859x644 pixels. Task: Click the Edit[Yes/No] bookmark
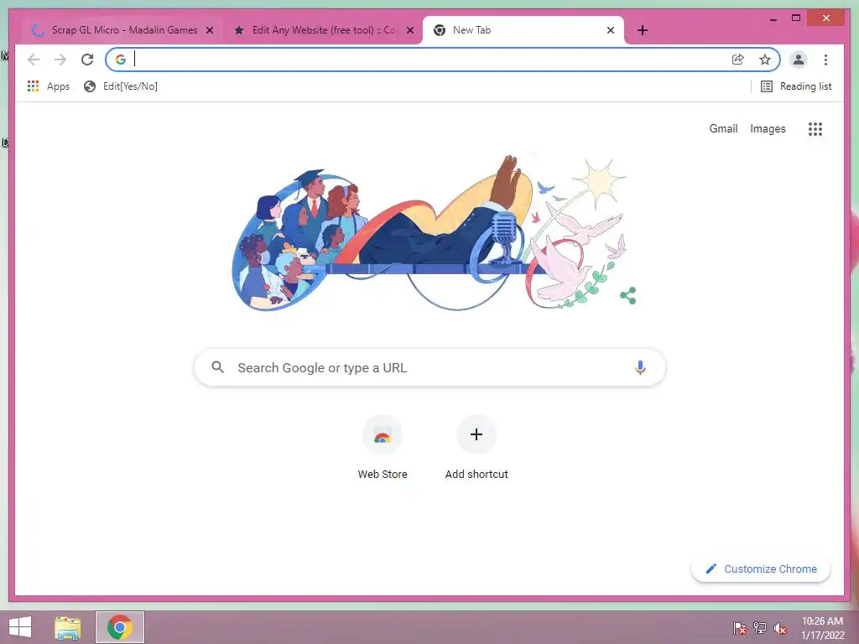[x=121, y=86]
